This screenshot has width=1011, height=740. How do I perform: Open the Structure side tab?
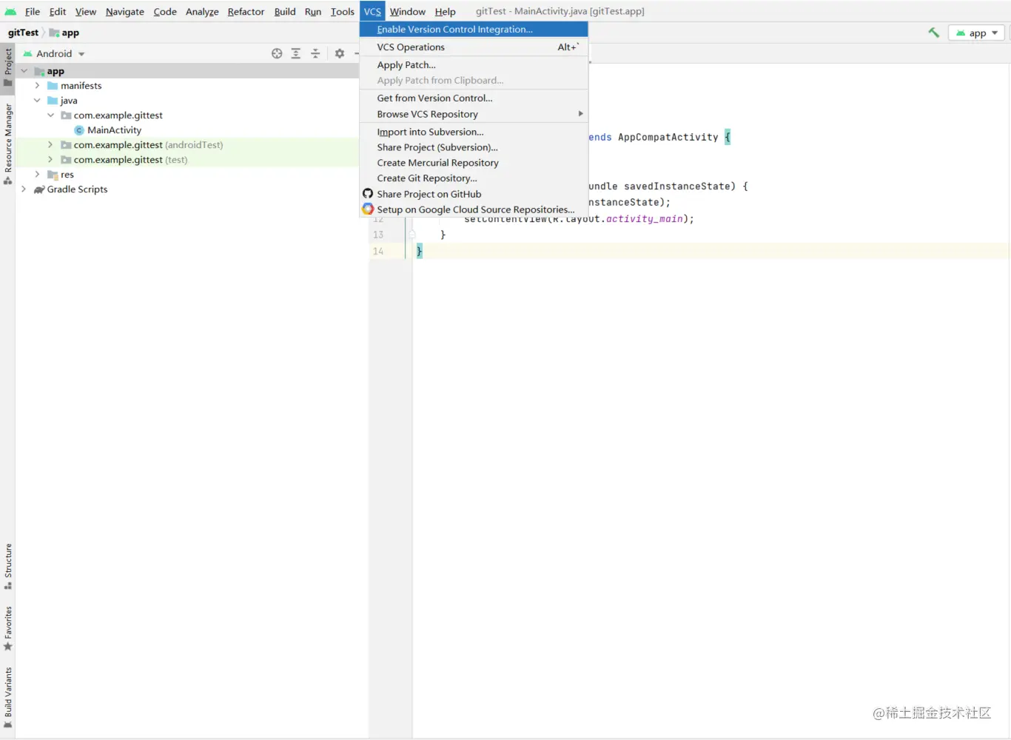[x=8, y=566]
